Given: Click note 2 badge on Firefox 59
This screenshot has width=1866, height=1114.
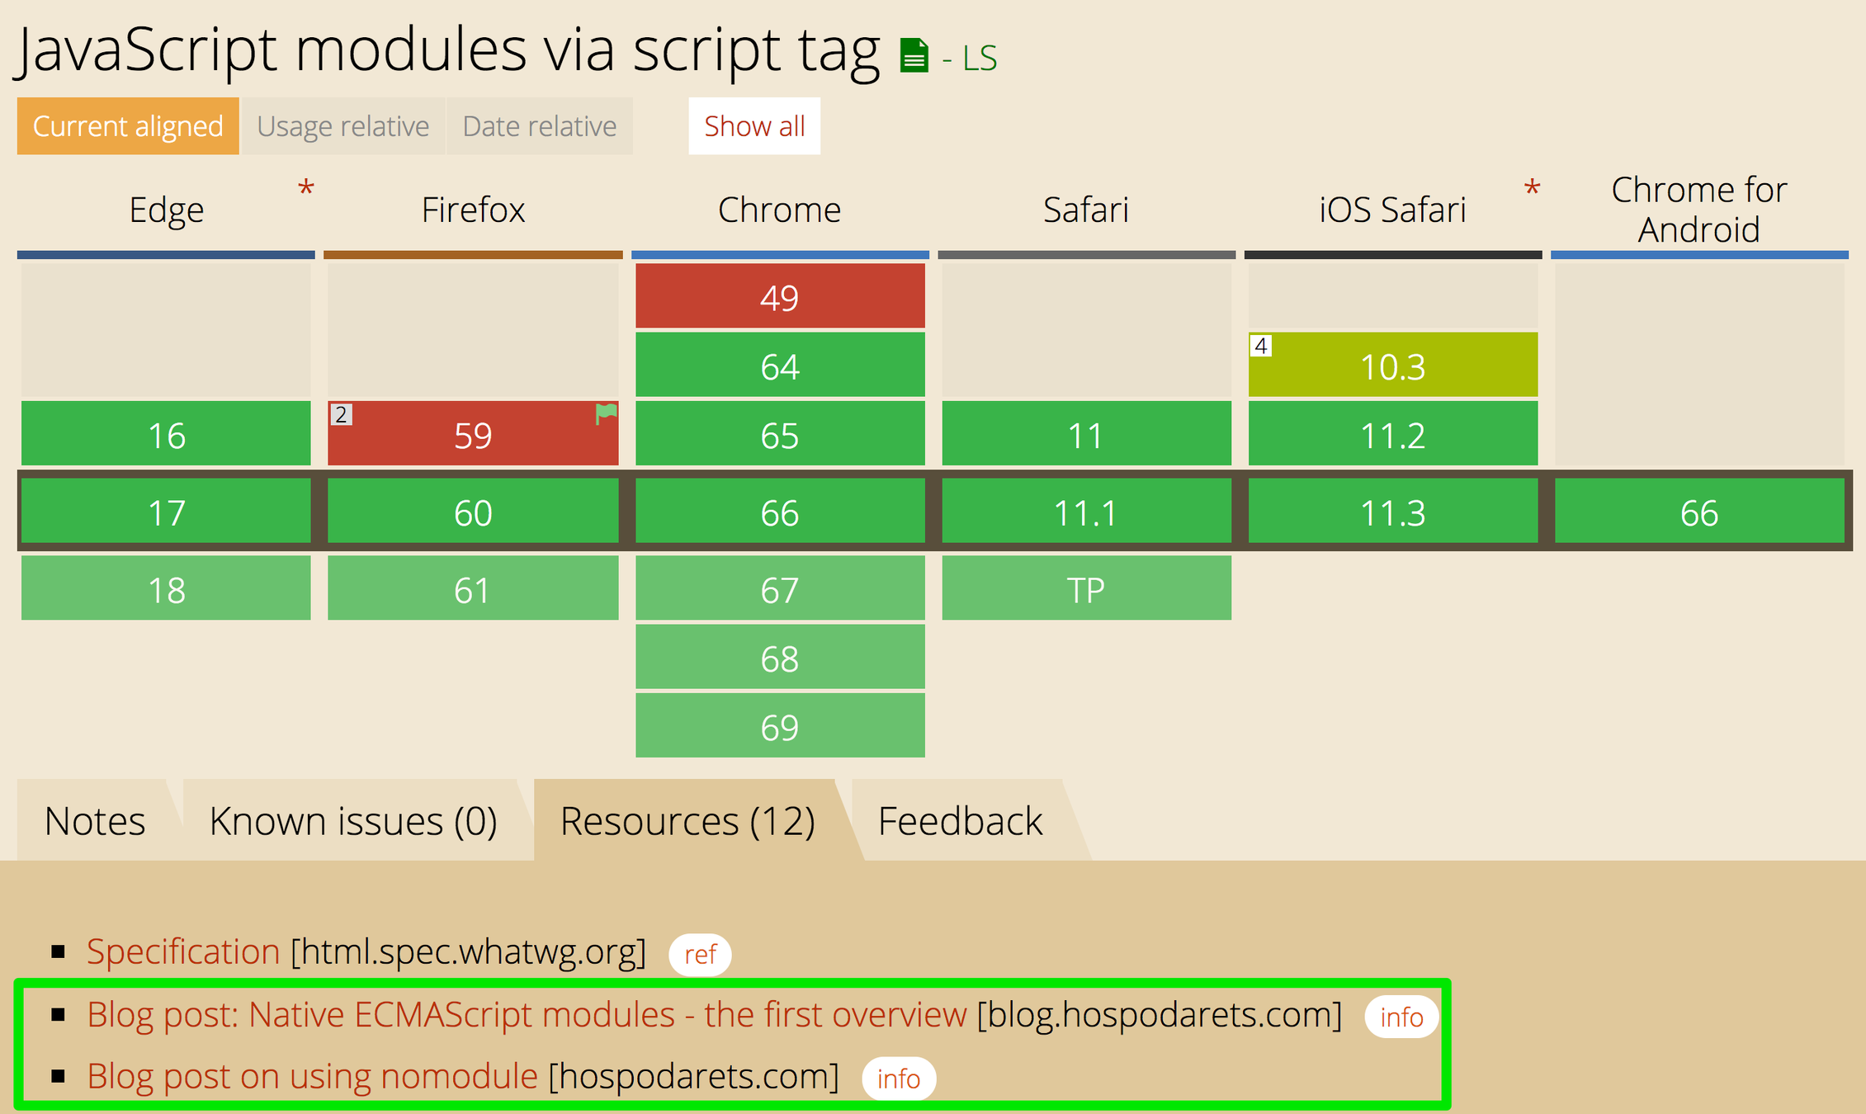Looking at the screenshot, I should 341,414.
